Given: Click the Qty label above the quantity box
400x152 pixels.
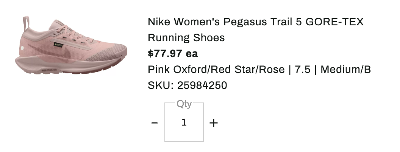Looking at the screenshot, I should (x=184, y=103).
